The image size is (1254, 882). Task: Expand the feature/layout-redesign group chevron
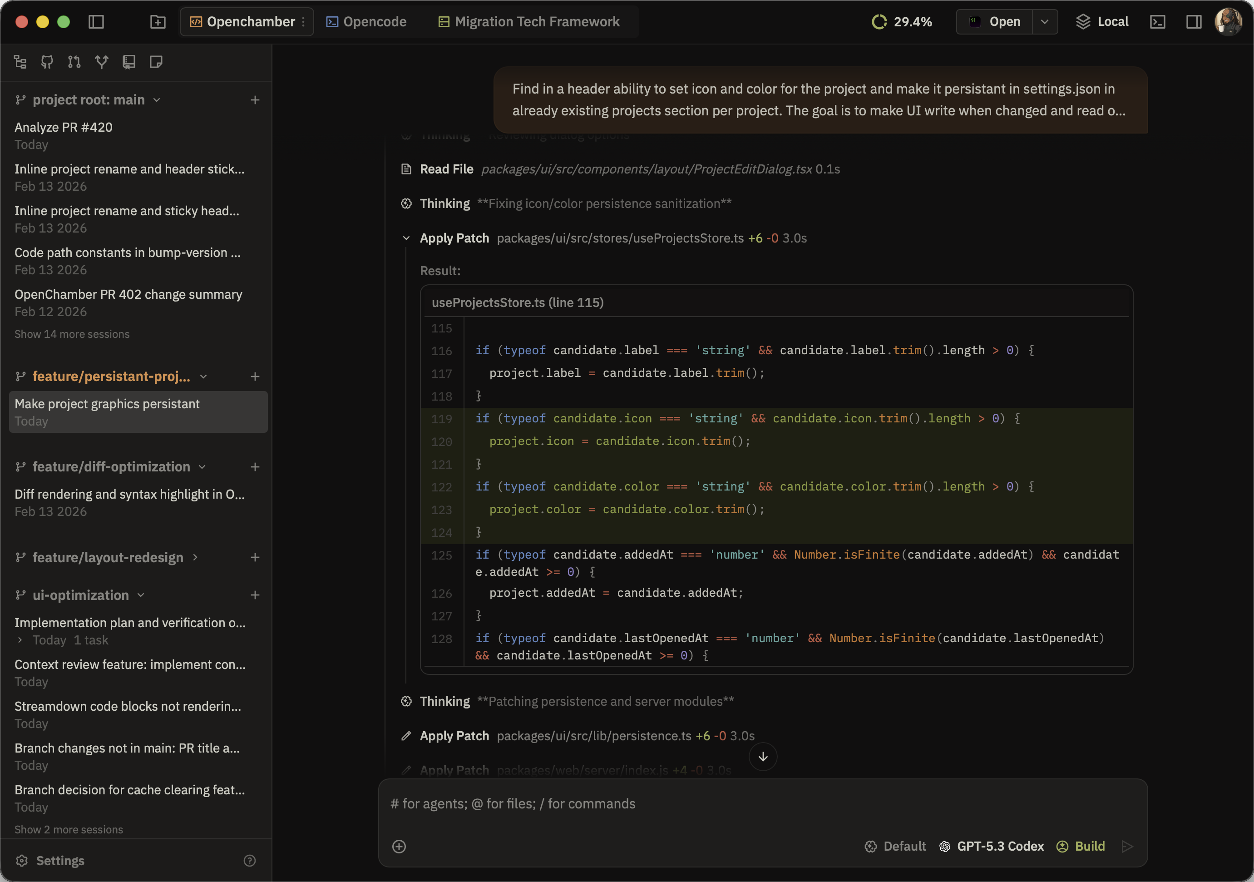tap(195, 557)
